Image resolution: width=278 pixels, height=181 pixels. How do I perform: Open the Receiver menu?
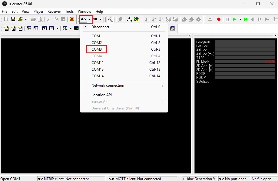pos(54,12)
